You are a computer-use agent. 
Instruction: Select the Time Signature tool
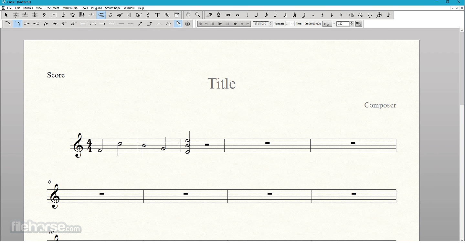pyautogui.click(x=35, y=15)
